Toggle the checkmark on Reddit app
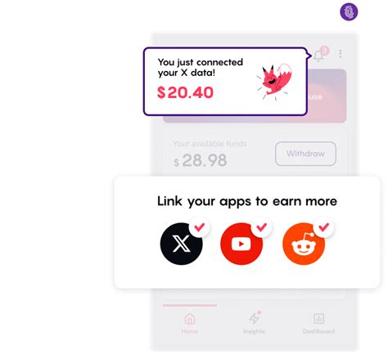The width and height of the screenshot is (388, 354). [x=324, y=226]
